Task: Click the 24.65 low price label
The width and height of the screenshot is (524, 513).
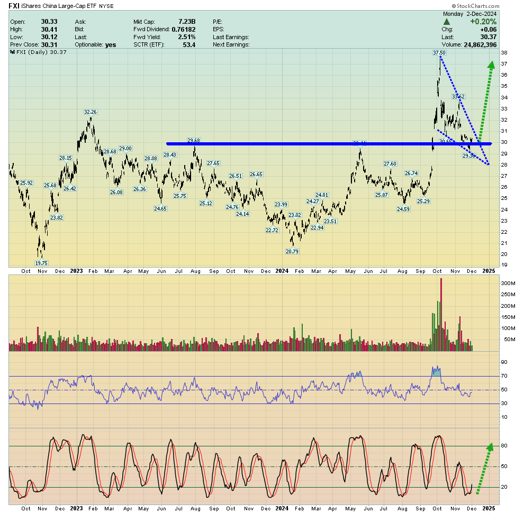Action: click(x=160, y=208)
